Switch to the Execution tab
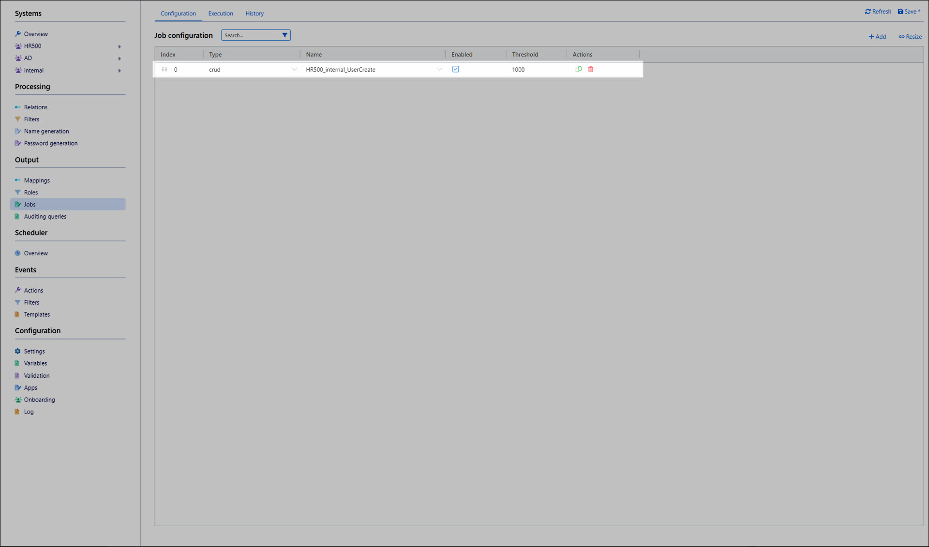 (221, 14)
